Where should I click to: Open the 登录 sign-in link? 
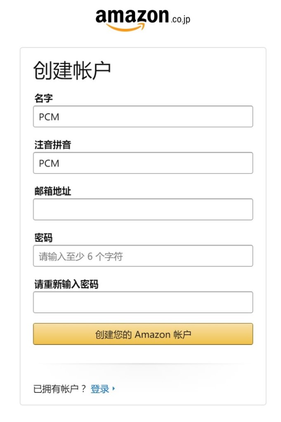point(100,389)
